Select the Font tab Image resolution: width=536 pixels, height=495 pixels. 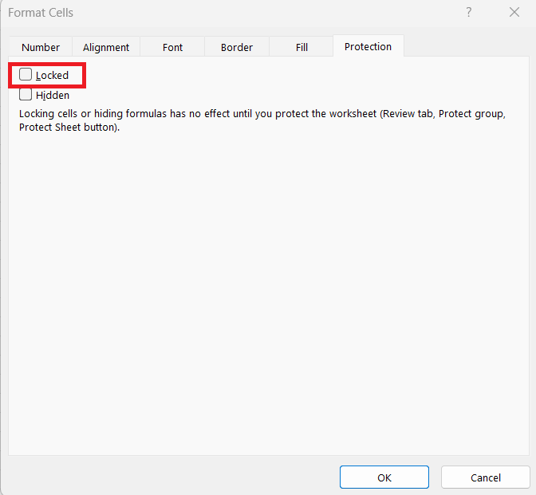coord(172,47)
